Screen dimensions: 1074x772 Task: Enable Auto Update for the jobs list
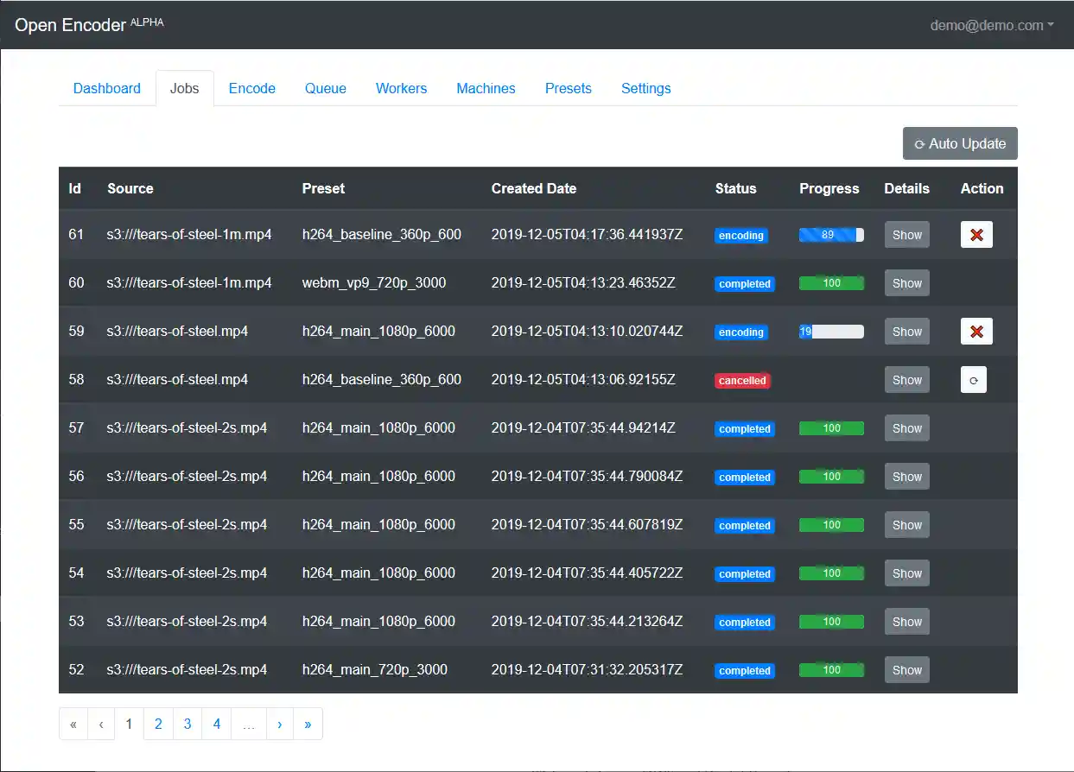pyautogui.click(x=960, y=143)
